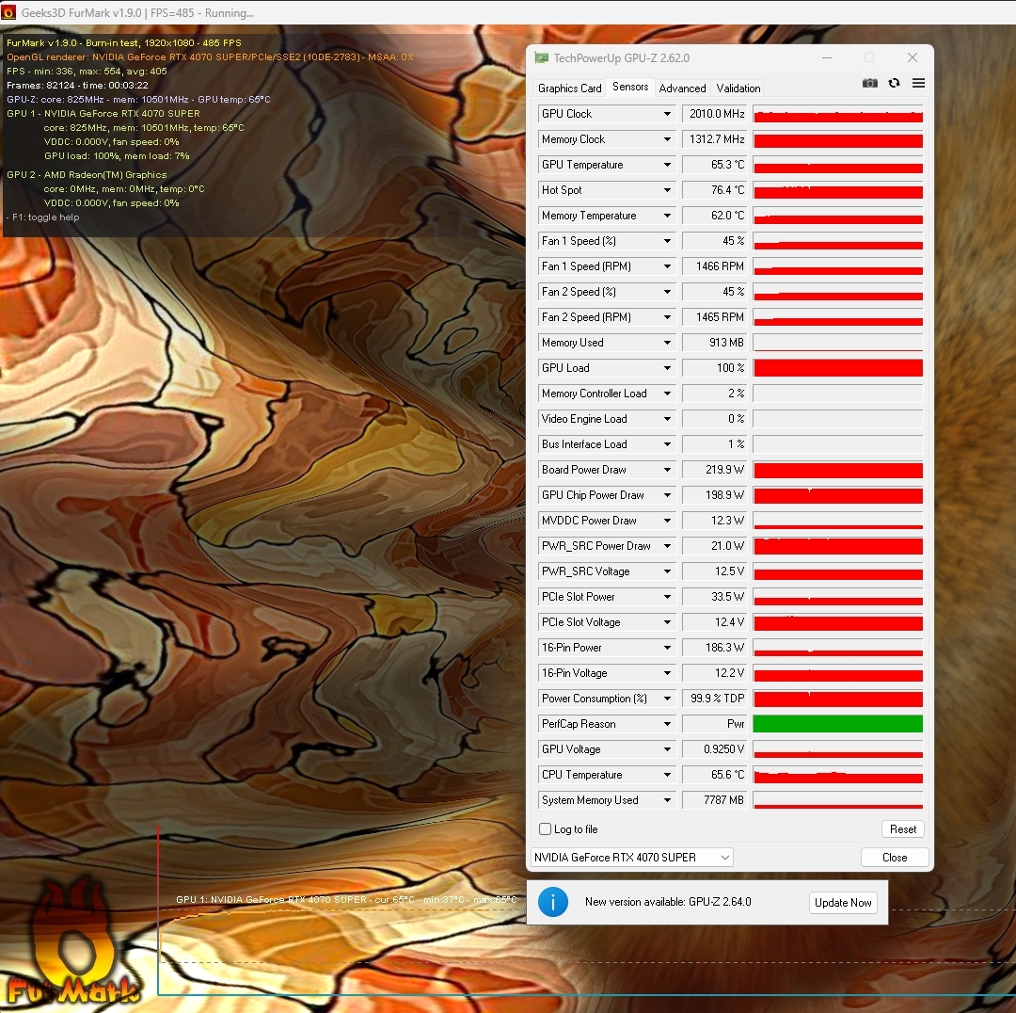
Task: Click the CPU Temperature history graph
Action: (x=838, y=775)
